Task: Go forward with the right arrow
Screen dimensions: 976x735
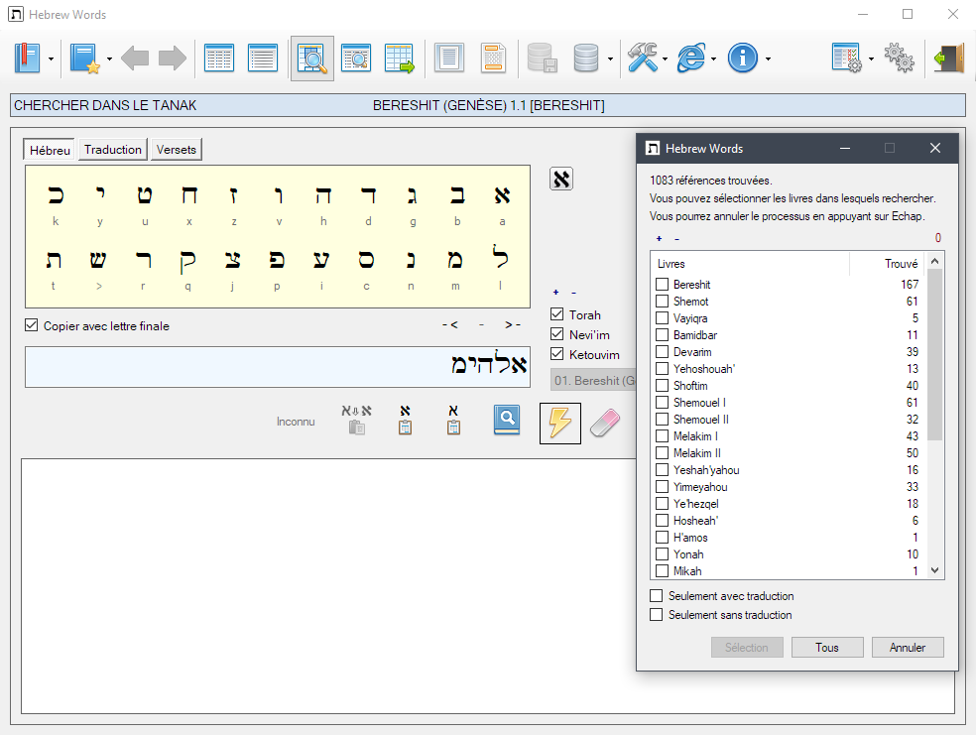Action: point(173,59)
